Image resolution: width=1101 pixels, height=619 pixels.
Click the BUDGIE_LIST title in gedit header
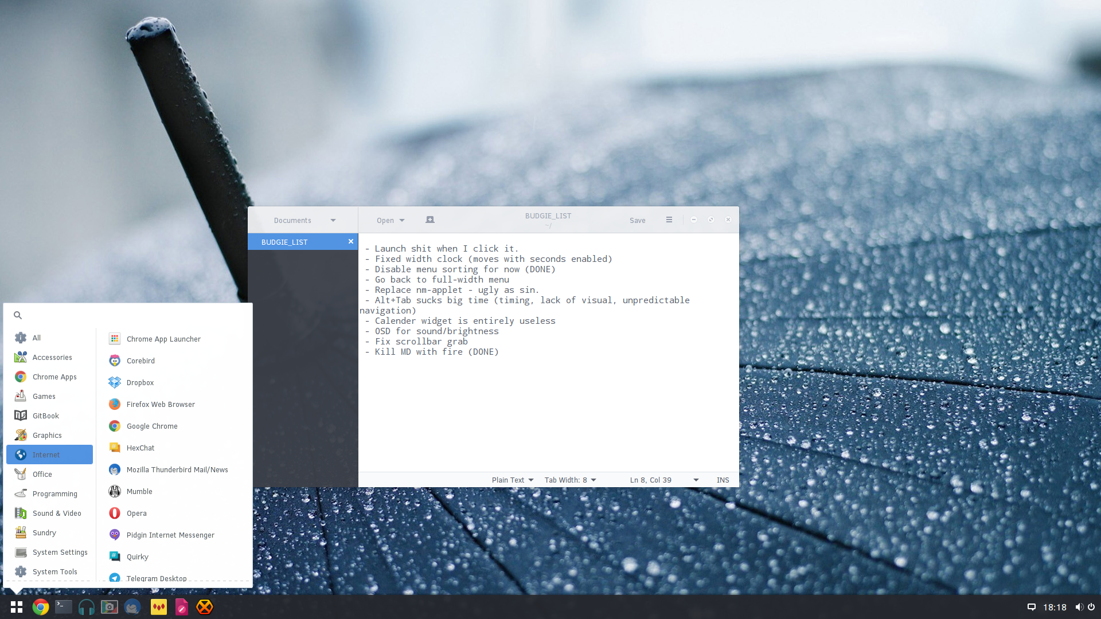548,216
